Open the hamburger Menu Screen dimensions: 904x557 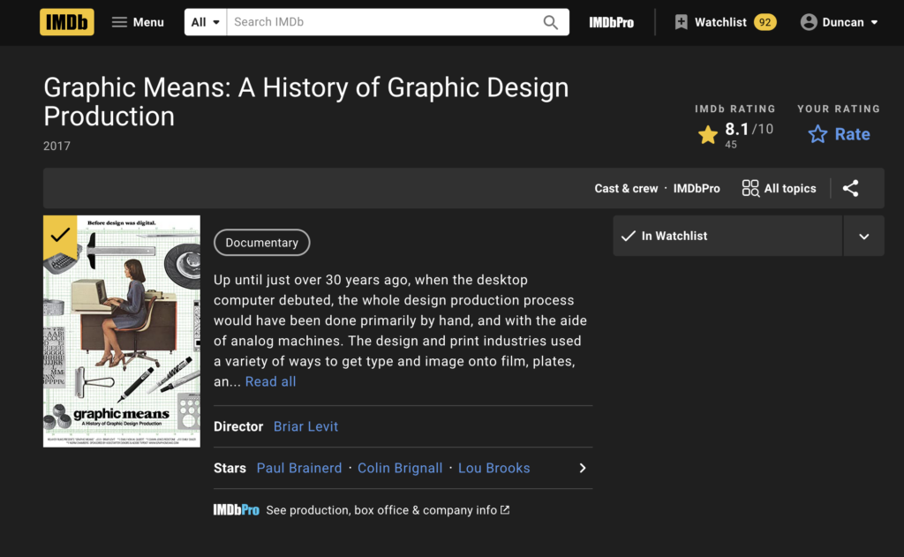pos(138,22)
